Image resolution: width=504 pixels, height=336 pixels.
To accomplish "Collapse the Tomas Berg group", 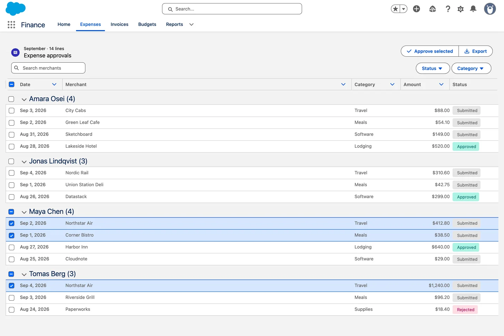I will (24, 274).
